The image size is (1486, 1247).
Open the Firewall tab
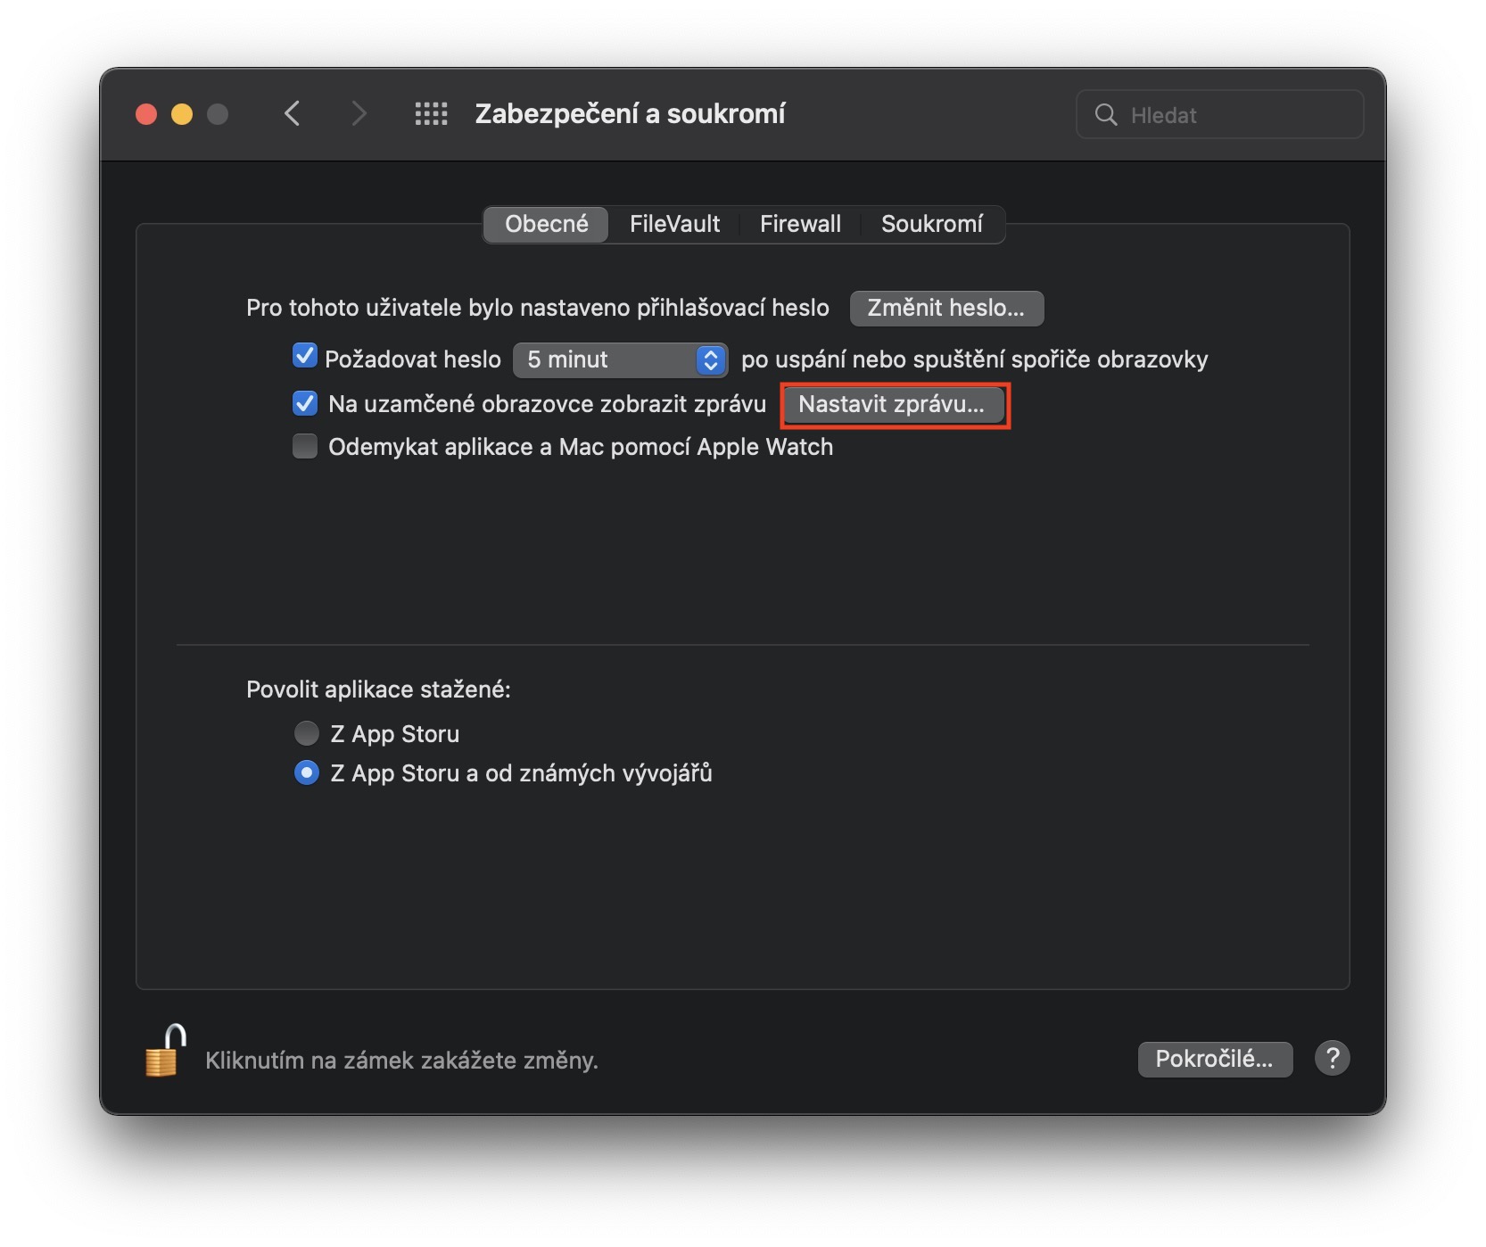point(800,224)
